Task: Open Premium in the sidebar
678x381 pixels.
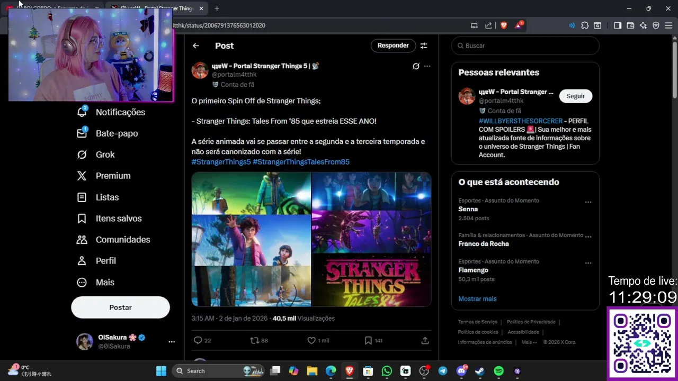Action: 104,176
